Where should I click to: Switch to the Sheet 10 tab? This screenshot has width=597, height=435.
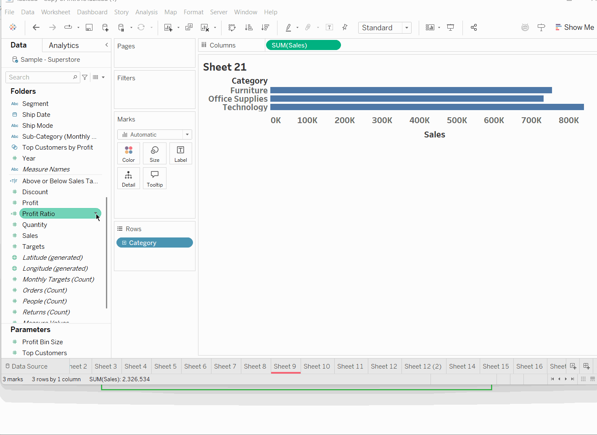[317, 366]
